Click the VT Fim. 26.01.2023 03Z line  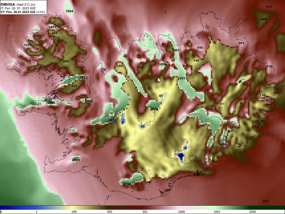(23, 12)
